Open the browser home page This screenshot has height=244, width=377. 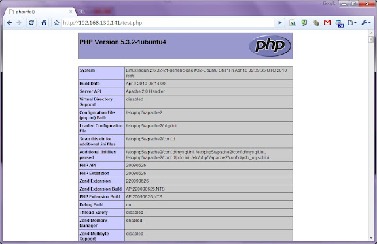click(44, 23)
